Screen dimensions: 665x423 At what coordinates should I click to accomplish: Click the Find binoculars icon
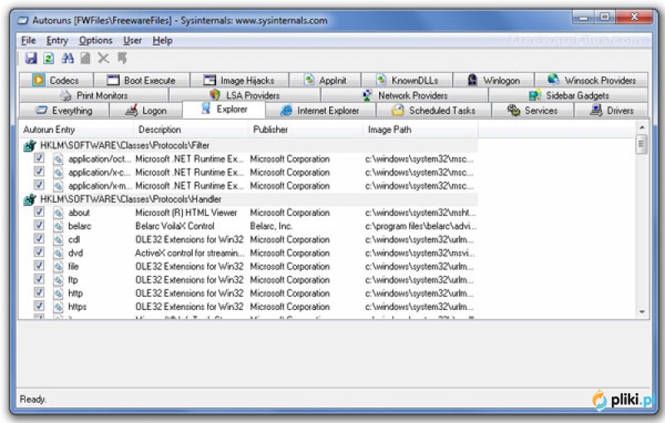pos(67,58)
